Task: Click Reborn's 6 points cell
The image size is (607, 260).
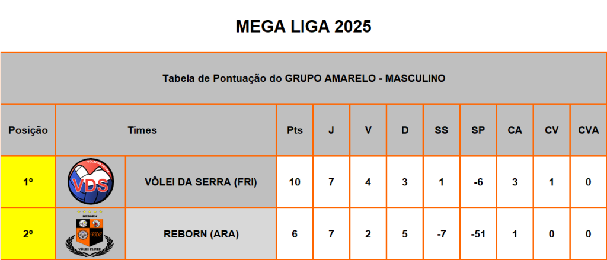Action: coord(295,234)
